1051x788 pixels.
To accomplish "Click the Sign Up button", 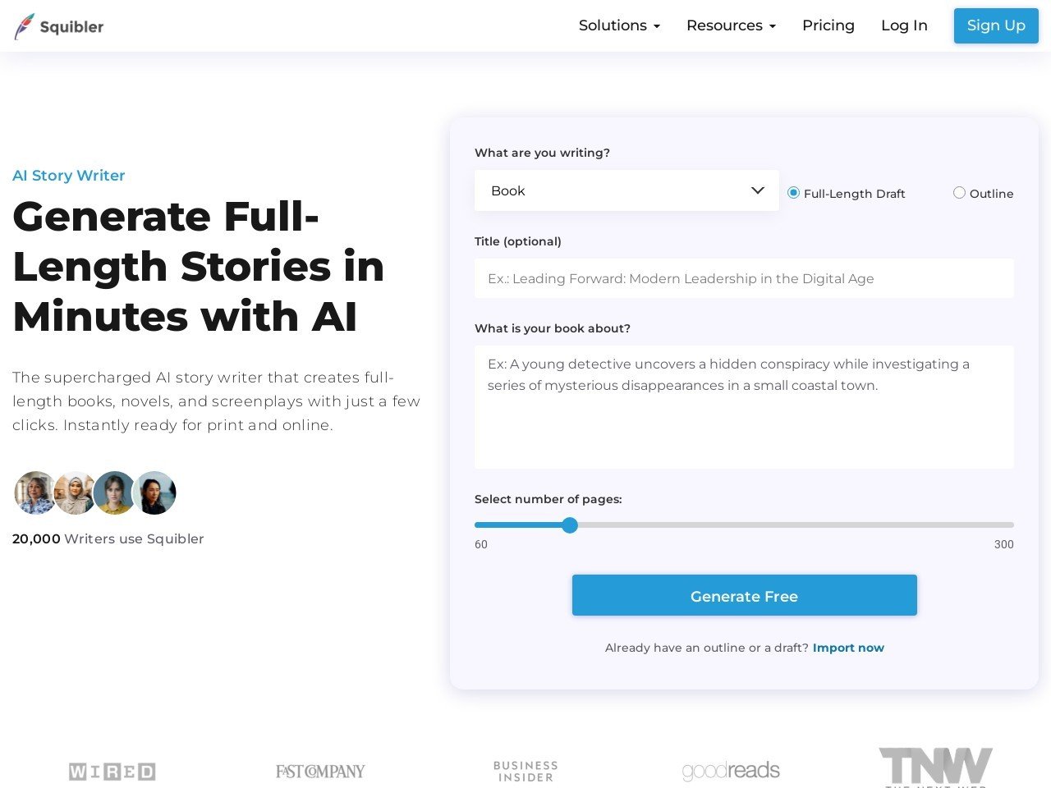I will click(996, 25).
